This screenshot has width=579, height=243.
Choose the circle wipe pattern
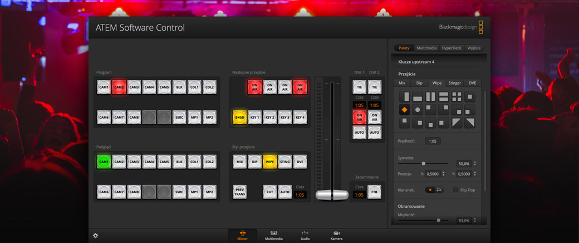tap(417, 110)
